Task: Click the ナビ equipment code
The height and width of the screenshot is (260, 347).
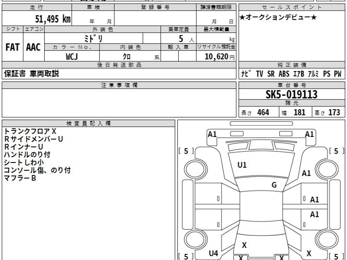Action: pos(246,74)
